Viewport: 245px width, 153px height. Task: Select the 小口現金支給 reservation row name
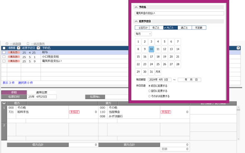click(51, 57)
